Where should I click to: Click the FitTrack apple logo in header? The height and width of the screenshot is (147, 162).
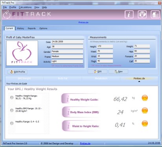pos(7,15)
